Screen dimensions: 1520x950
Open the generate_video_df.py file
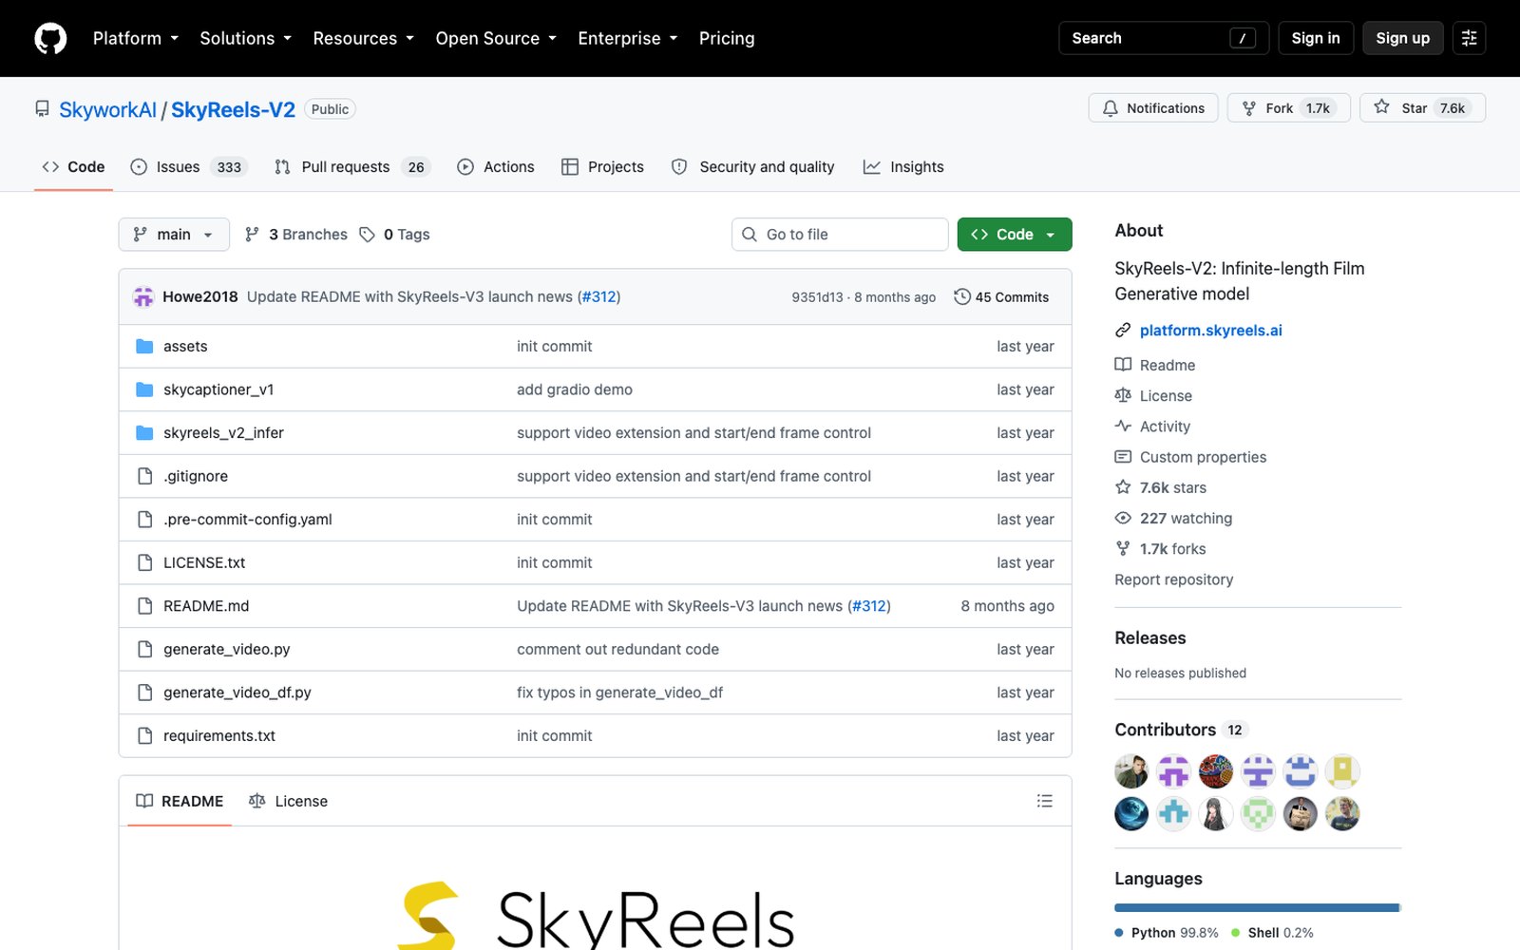(237, 693)
